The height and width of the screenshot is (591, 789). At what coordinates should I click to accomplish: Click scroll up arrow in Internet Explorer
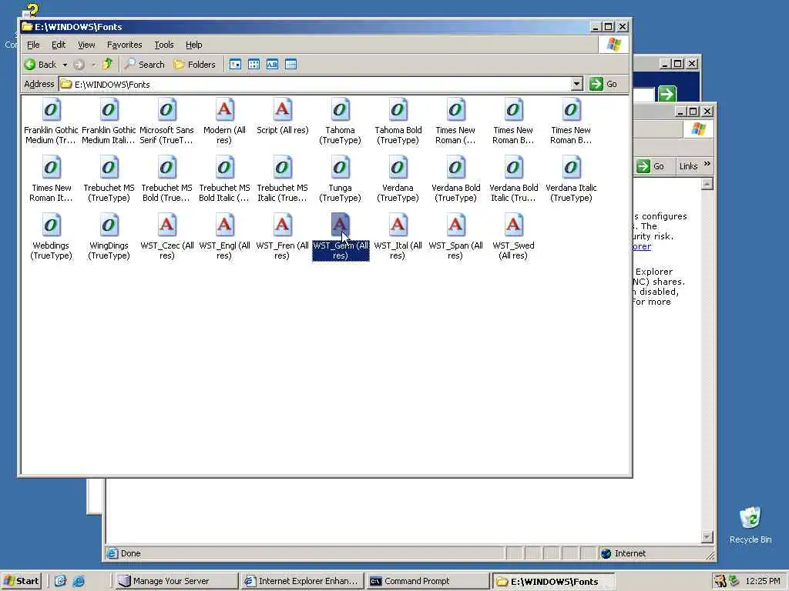pyautogui.click(x=707, y=184)
